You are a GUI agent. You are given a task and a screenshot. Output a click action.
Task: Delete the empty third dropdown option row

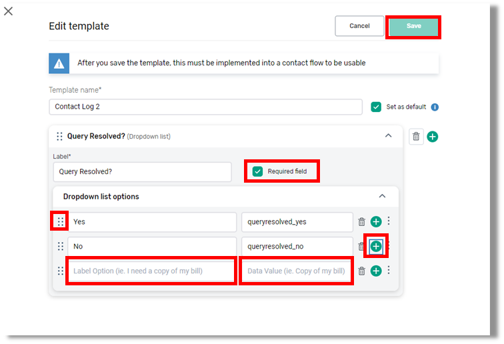coord(361,271)
